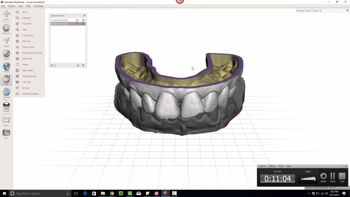Open the Actions menu
Screen dimensions: 350x197
(x=11, y=6)
